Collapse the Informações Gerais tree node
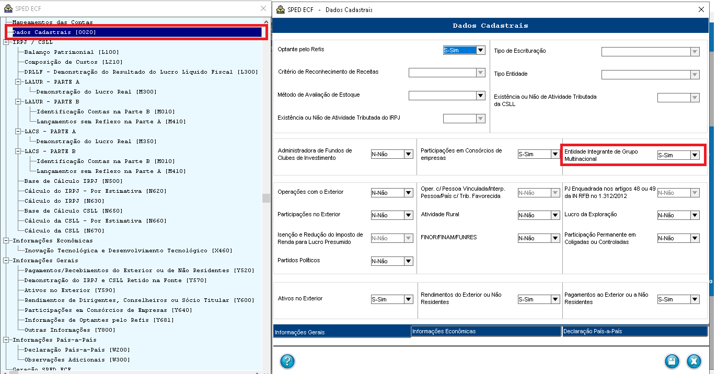 [x=6, y=261]
